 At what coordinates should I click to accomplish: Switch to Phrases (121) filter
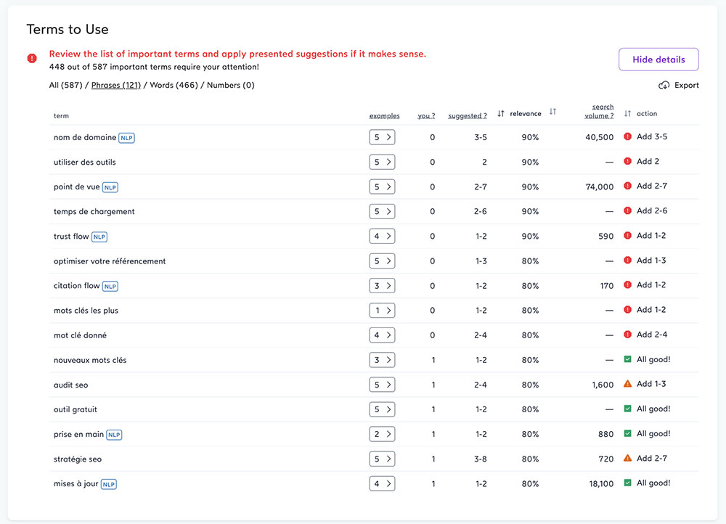tap(115, 85)
